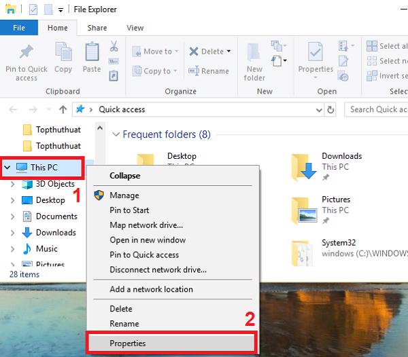
Task: Switch to the View ribbon tab
Action: click(135, 28)
